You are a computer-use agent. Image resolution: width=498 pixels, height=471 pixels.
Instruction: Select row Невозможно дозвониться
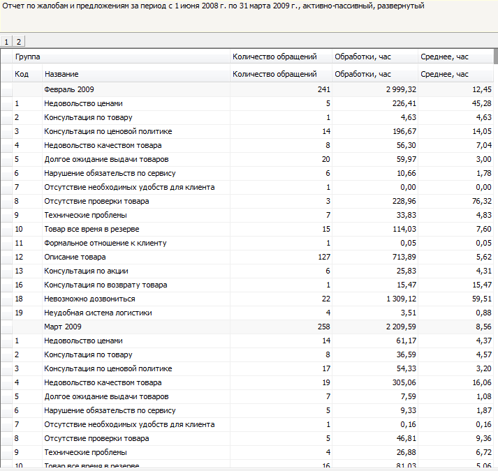coord(247,299)
